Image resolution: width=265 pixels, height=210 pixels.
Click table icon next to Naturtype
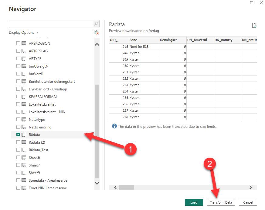pyautogui.click(x=24, y=119)
